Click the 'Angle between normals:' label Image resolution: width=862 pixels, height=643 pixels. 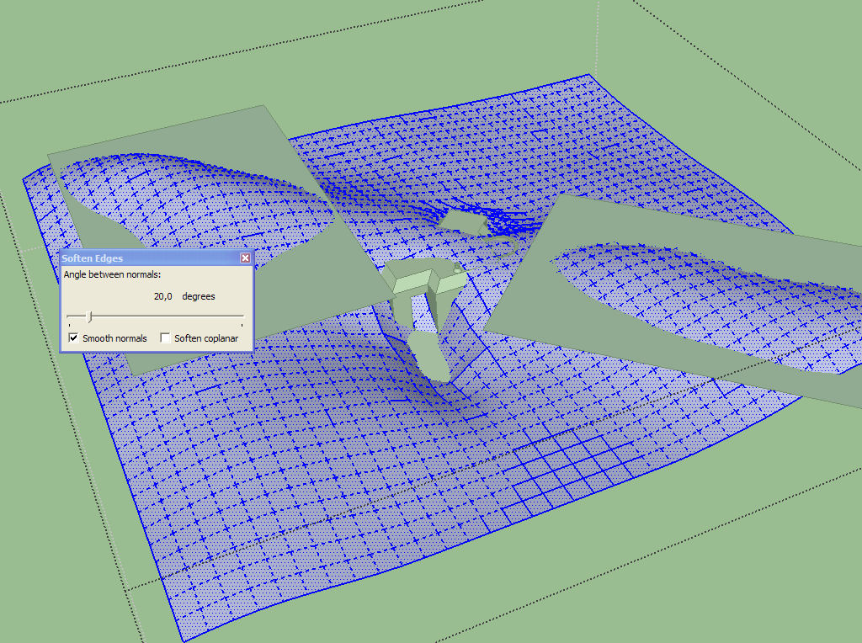pos(113,275)
